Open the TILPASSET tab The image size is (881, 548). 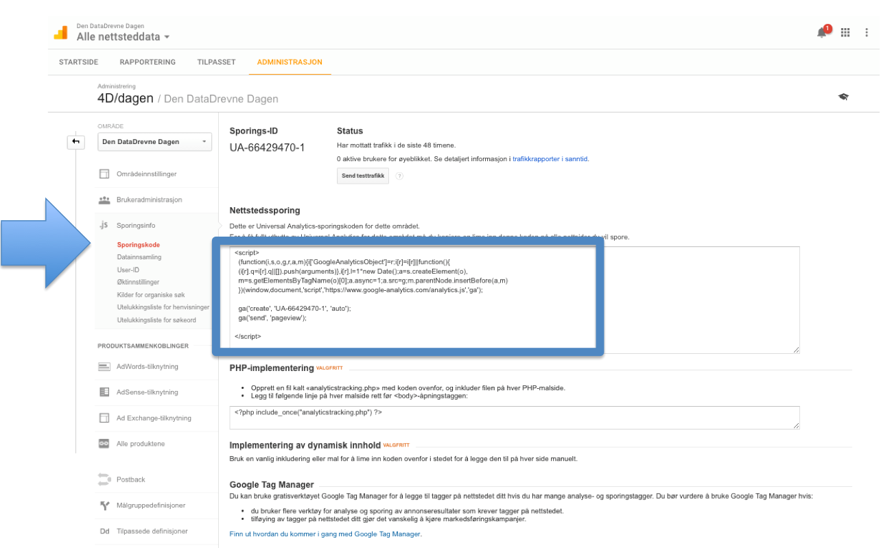tap(216, 62)
